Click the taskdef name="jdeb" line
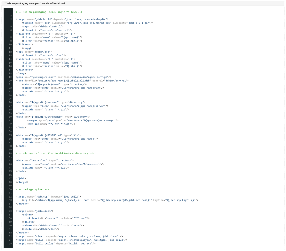The image size is (286, 251). [x=87, y=23]
